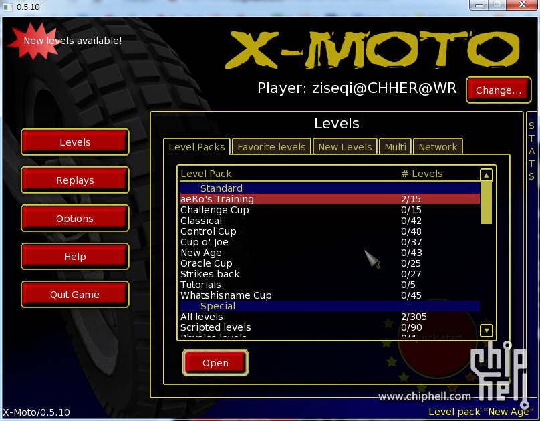This screenshot has width=540, height=421.
Task: Select the New Age level pack
Action: coord(330,253)
